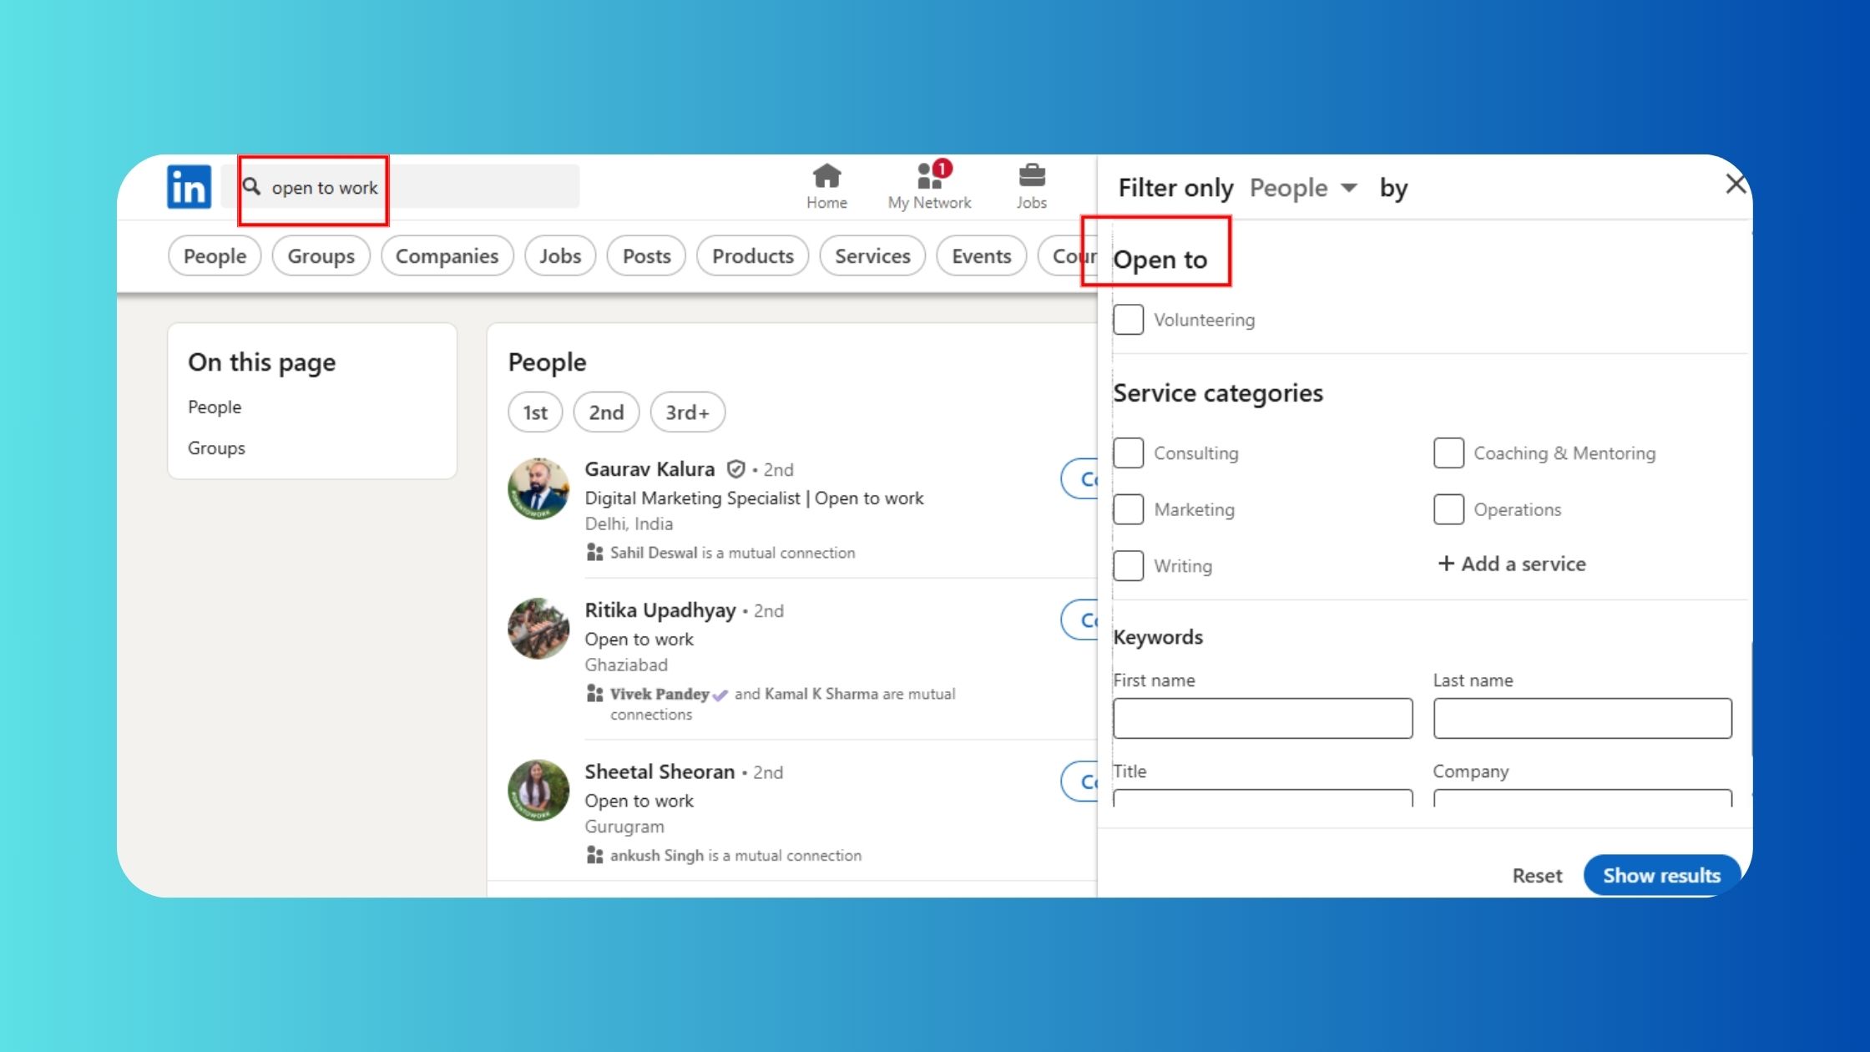Select the Events filter pill
Viewport: 1870px width, 1052px height.
(x=981, y=255)
